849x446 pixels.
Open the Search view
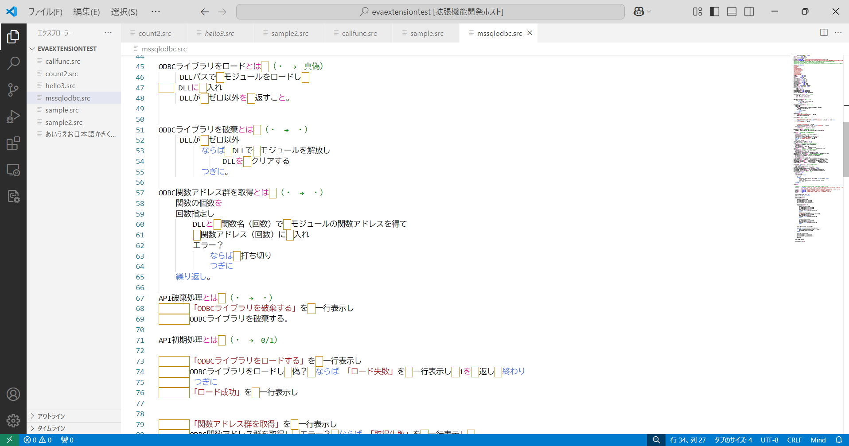13,63
